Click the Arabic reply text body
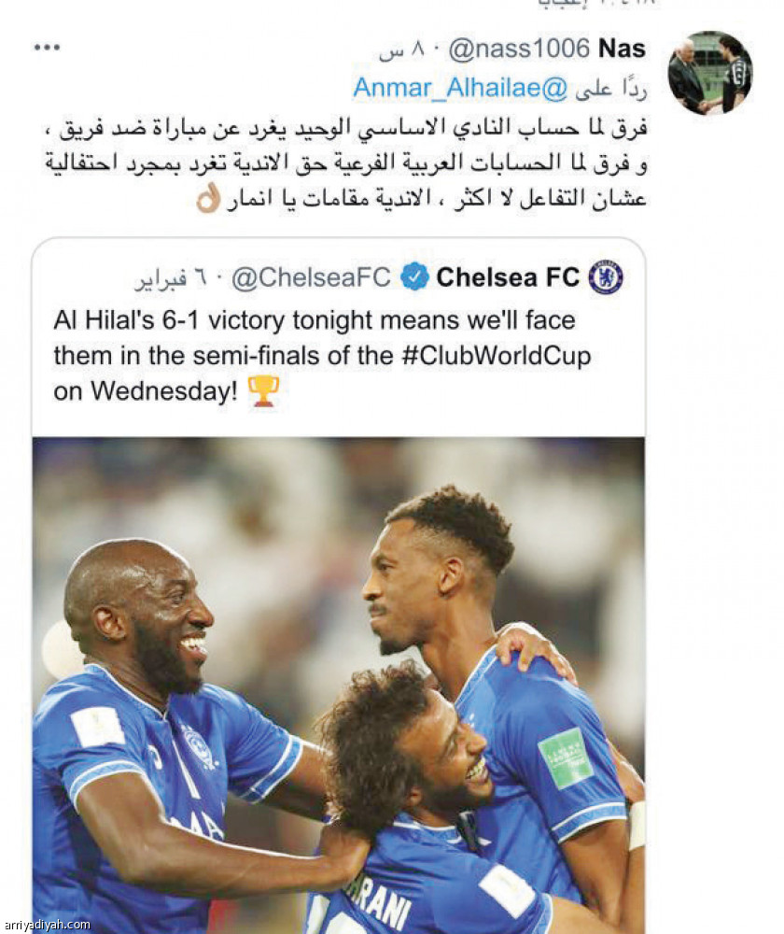This screenshot has height=934, width=784. [346, 163]
